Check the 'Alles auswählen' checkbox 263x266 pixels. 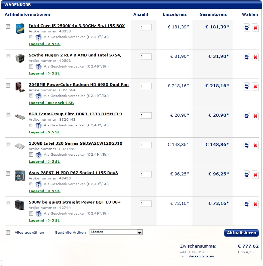8,232
